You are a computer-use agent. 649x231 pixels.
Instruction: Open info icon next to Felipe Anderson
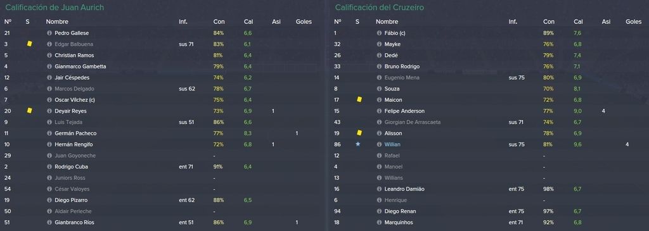(x=379, y=111)
